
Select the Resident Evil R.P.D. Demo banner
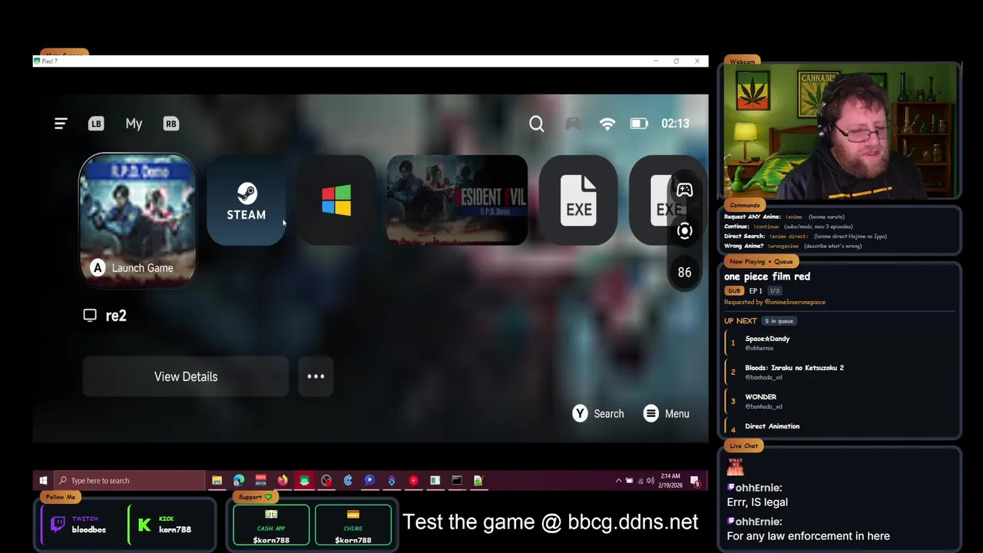point(457,200)
